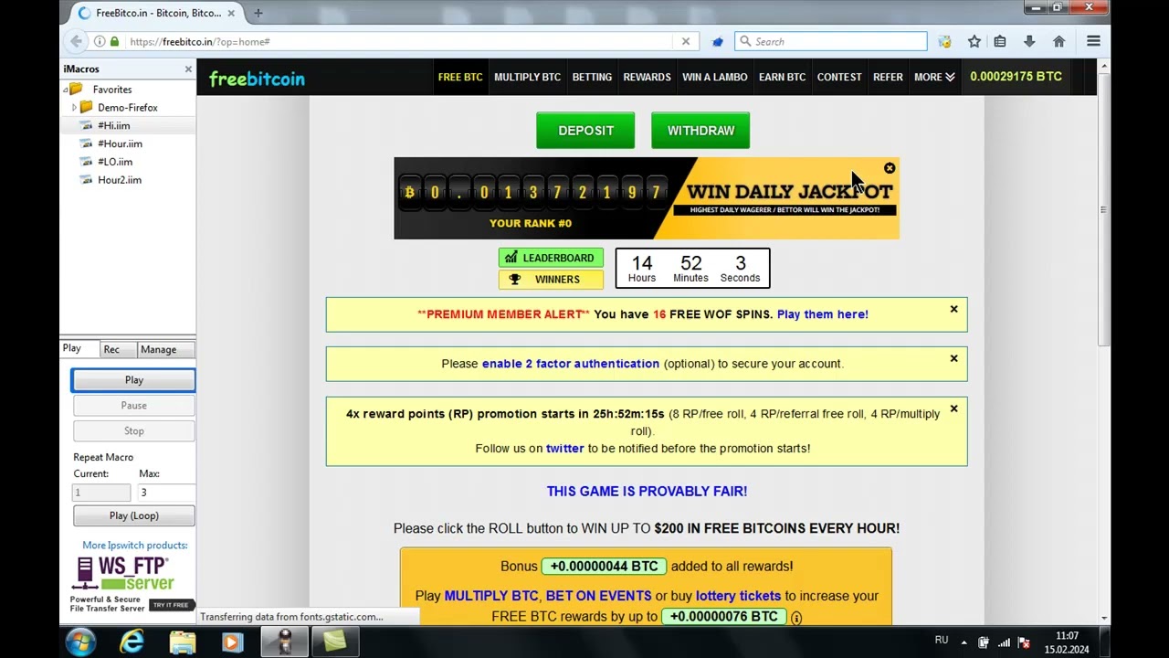Open 'enable 2 factor authentication' link
This screenshot has height=658, width=1169.
tap(570, 364)
